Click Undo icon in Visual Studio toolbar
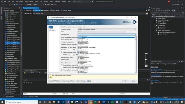Viewport: 185px width, 104px height. pyautogui.click(x=20, y=5)
